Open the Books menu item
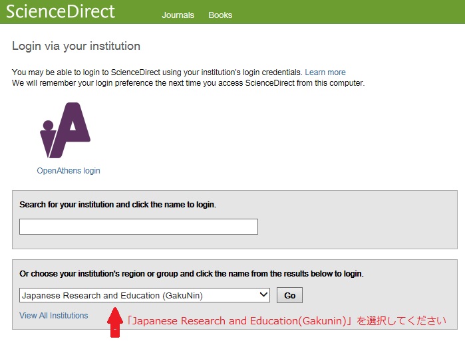Image resolution: width=465 pixels, height=341 pixels. (x=220, y=15)
